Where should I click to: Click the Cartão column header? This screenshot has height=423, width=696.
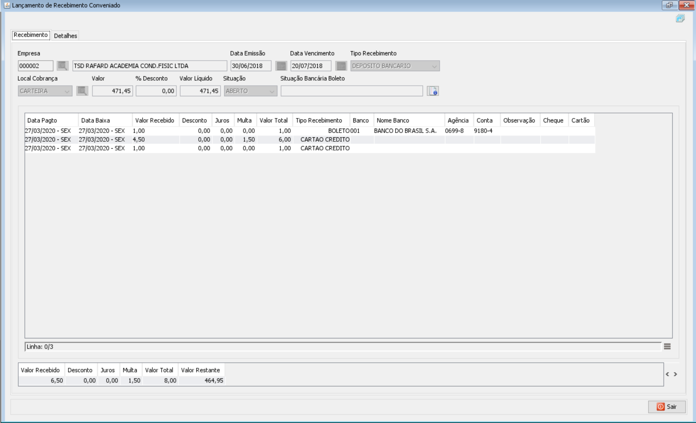pyautogui.click(x=582, y=120)
